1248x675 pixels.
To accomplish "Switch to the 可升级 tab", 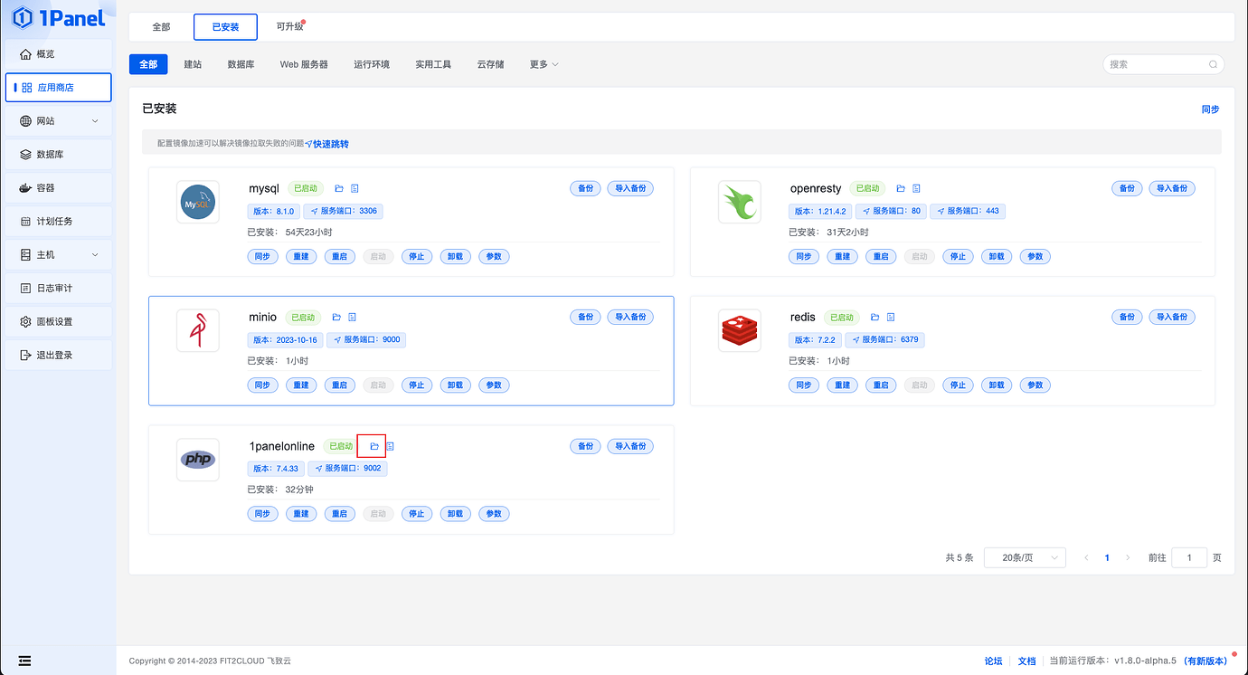I will 288,26.
